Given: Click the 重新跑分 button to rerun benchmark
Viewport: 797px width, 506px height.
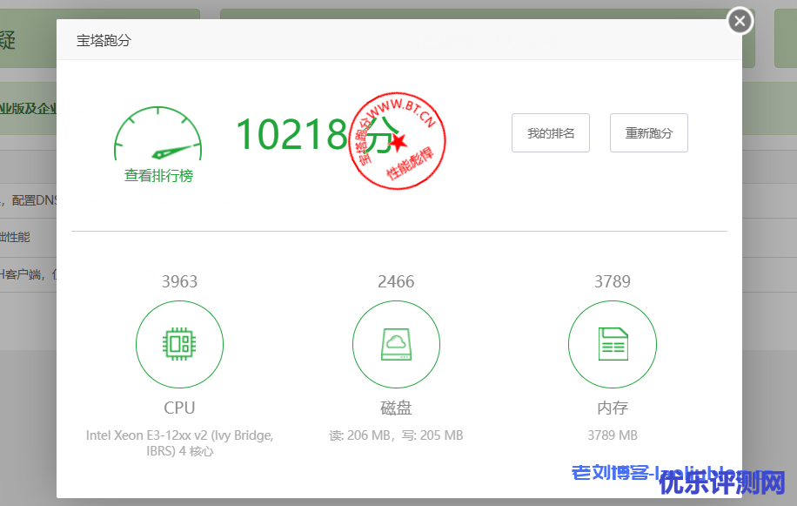Looking at the screenshot, I should point(648,132).
